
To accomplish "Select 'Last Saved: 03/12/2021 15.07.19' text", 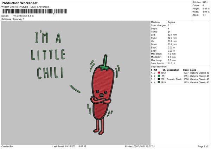I will click(69, 146).
